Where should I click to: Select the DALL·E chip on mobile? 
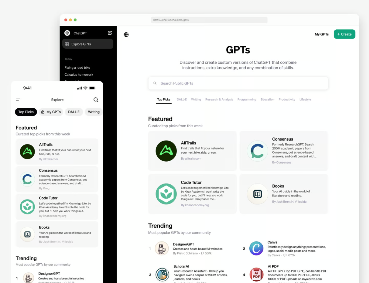pos(74,112)
